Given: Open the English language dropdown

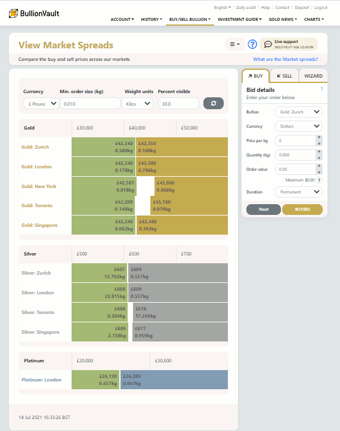Looking at the screenshot, I should click(222, 7).
